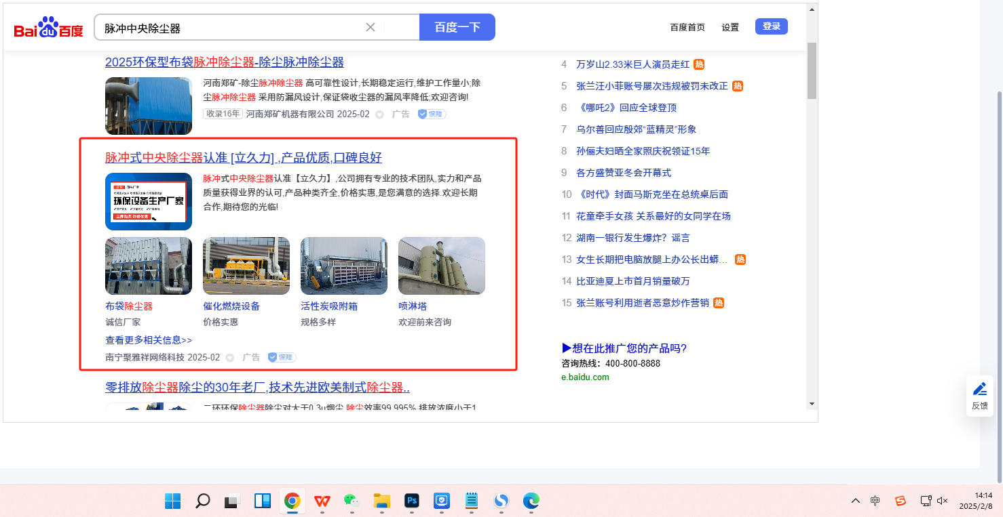1003x517 pixels.
Task: Open Microsoft Edge from the taskbar
Action: 531,501
